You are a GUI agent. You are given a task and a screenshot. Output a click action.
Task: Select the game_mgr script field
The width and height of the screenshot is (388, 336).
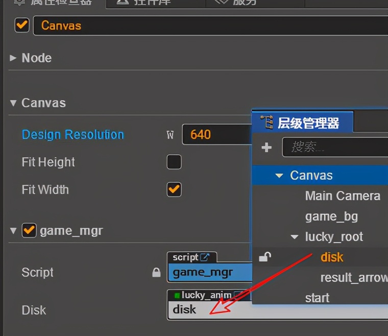coord(210,272)
